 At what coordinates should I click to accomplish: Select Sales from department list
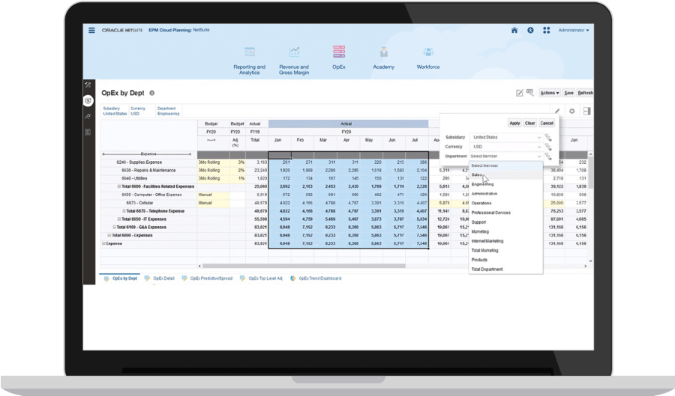click(477, 174)
